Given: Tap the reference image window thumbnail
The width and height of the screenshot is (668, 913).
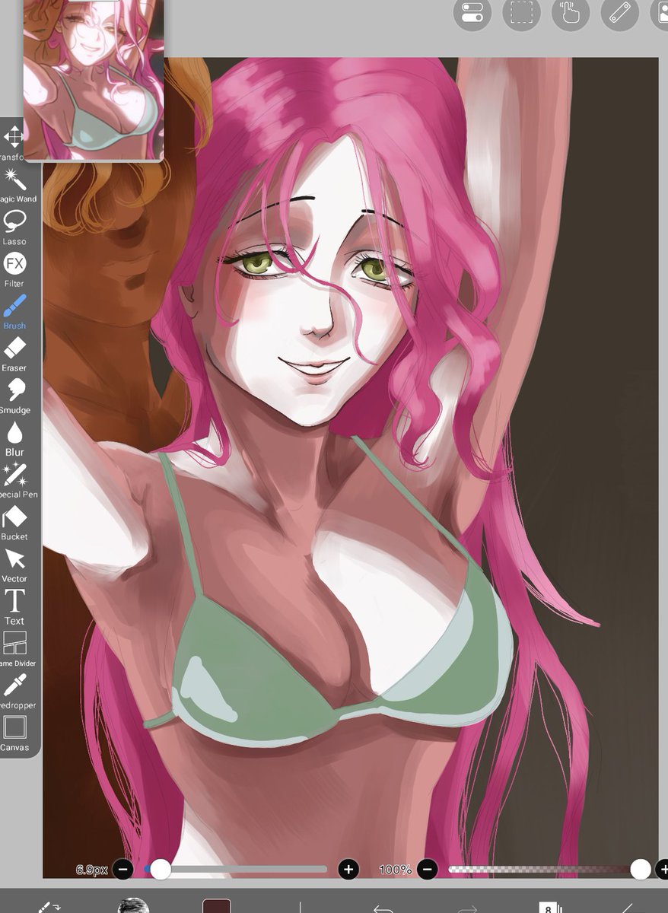Looking at the screenshot, I should click(x=94, y=80).
